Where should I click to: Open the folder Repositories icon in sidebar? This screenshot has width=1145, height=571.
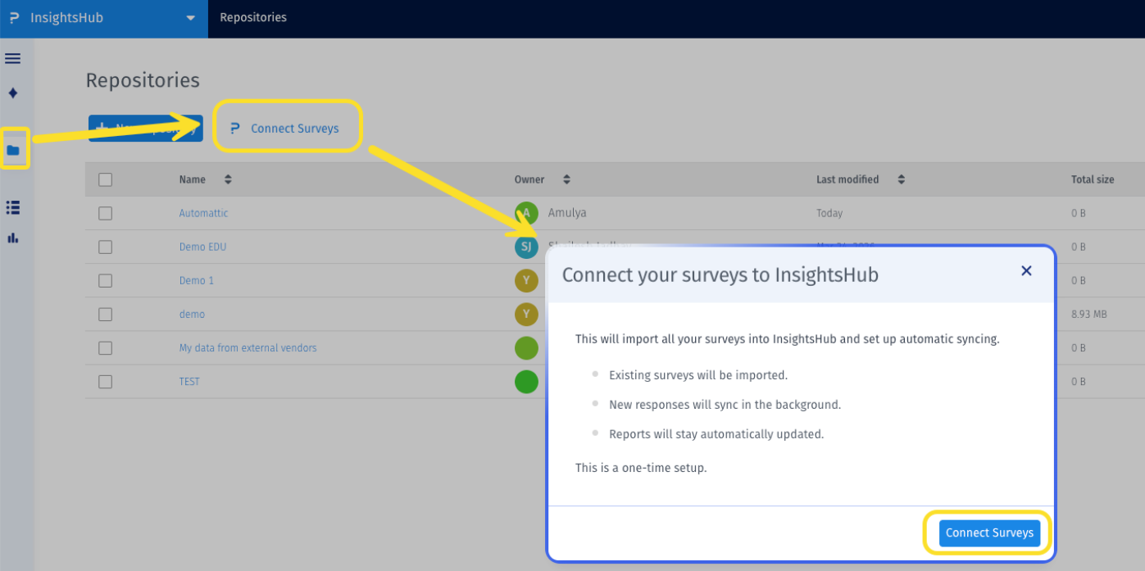click(13, 150)
